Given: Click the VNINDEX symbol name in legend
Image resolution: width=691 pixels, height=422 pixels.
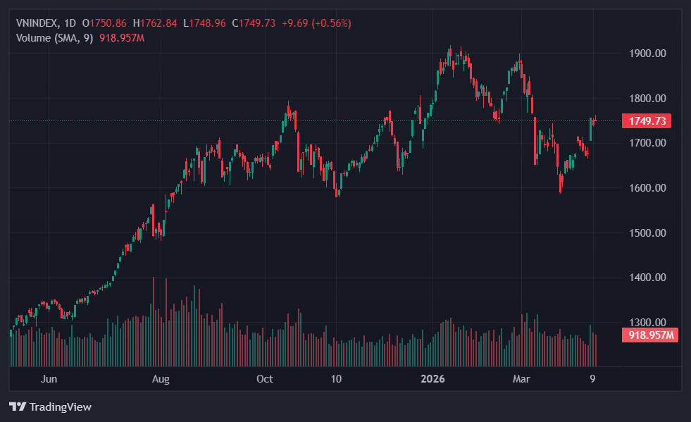Looking at the screenshot, I should tap(37, 23).
